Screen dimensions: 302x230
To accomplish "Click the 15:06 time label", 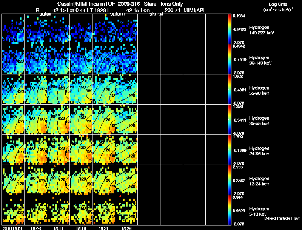I will [x=35, y=228].
